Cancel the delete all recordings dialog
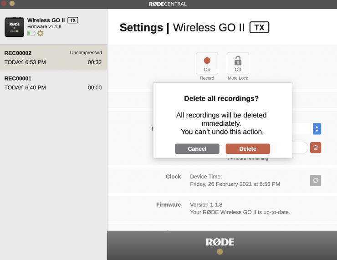The image size is (337, 260). [x=197, y=149]
